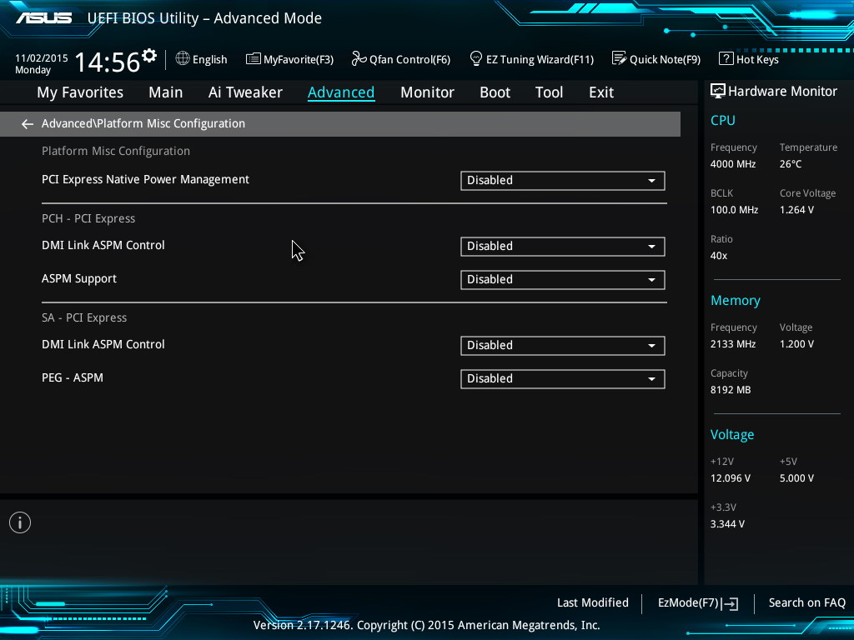Launch EZ Tuning Wizard(F11)
Image resolution: width=854 pixels, height=640 pixels.
(x=531, y=59)
